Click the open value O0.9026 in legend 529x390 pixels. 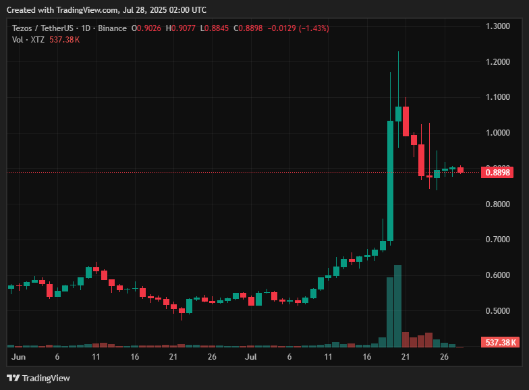(146, 28)
